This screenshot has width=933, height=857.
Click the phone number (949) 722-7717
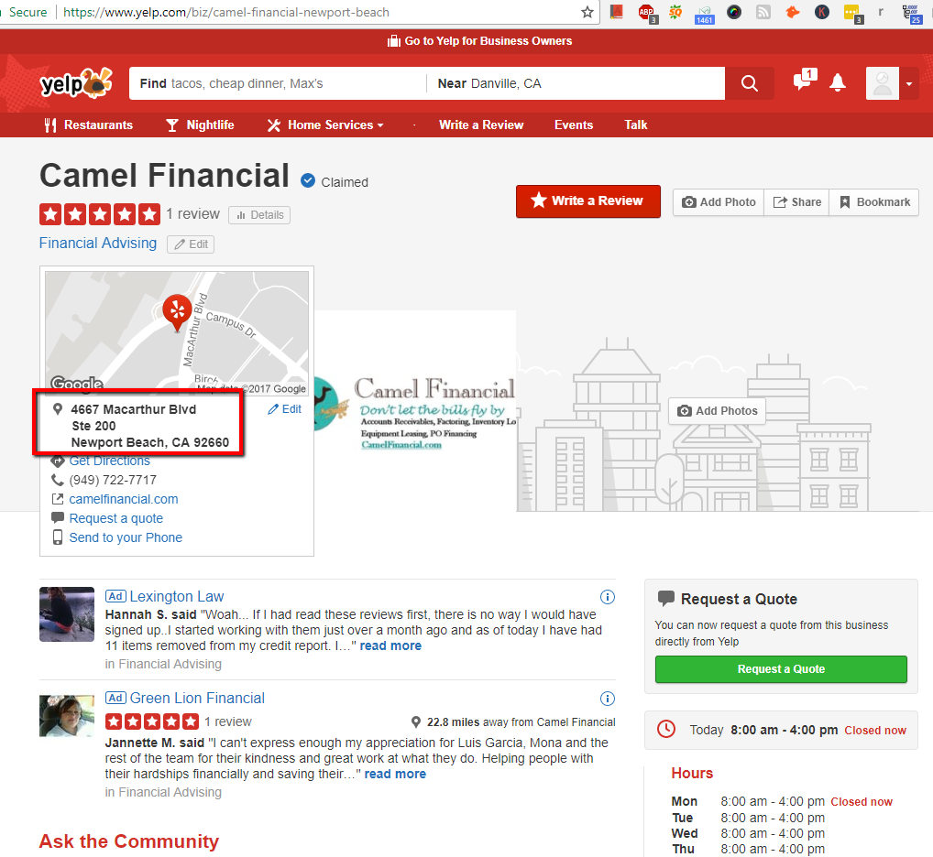pos(113,480)
